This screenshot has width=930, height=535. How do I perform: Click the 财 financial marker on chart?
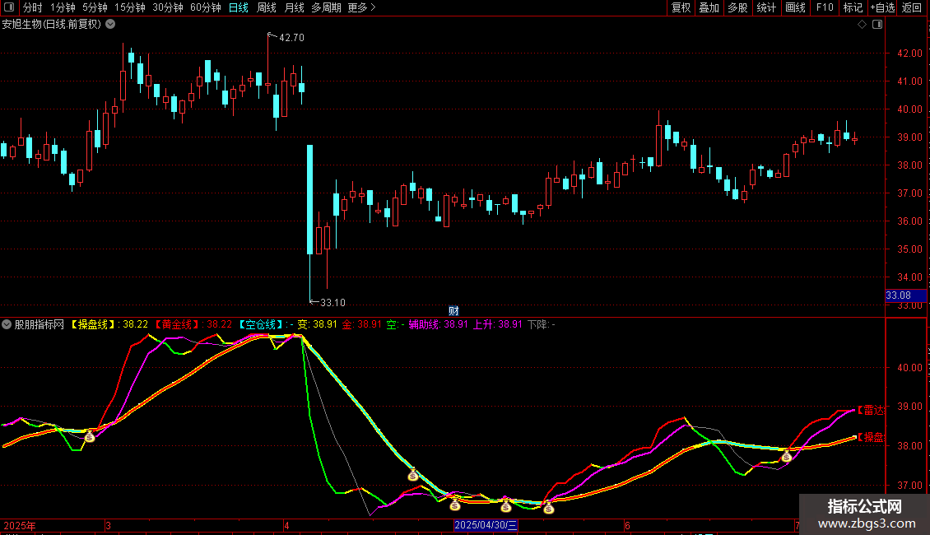(x=453, y=311)
